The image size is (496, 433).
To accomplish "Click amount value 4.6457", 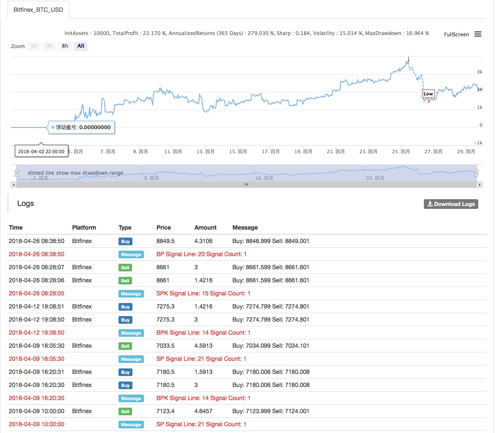I will pos(203,411).
